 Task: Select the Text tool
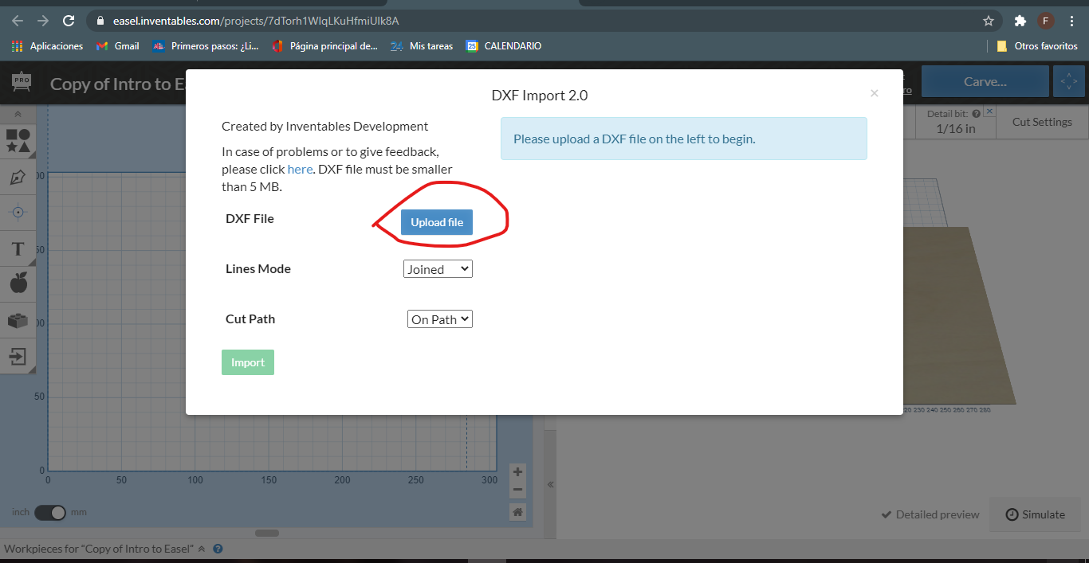click(x=18, y=248)
